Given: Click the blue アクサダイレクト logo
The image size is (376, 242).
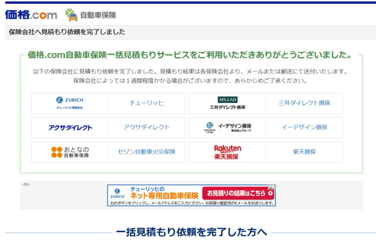Looking at the screenshot, I should click(x=70, y=128).
